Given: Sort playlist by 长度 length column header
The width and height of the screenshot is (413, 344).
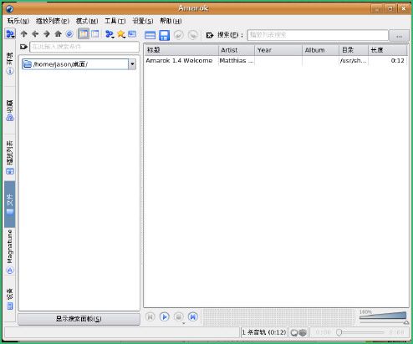Looking at the screenshot, I should coord(388,50).
